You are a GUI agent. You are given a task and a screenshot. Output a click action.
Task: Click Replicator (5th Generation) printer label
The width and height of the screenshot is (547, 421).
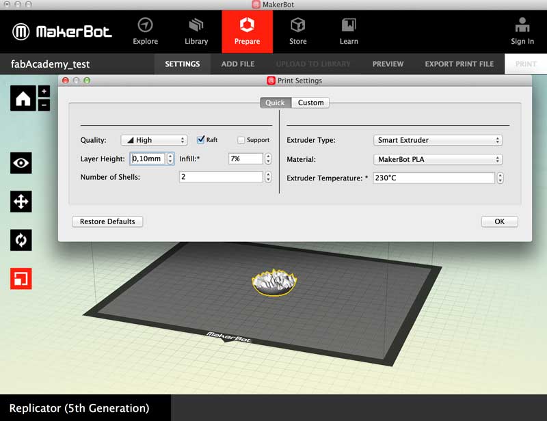(x=79, y=408)
